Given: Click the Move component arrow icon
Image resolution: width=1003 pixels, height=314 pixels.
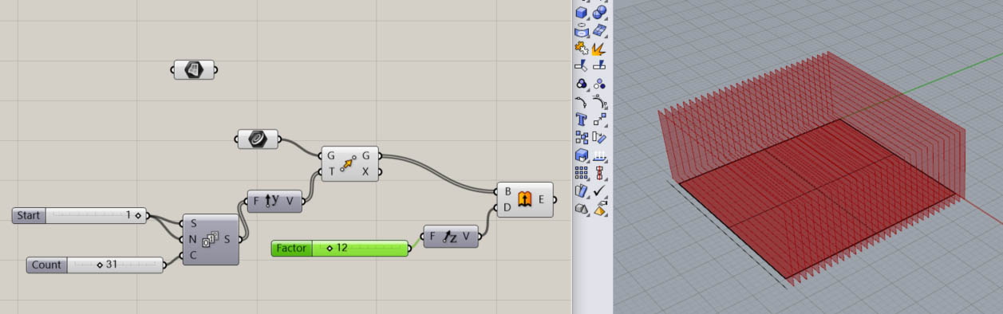Looking at the screenshot, I should click(349, 164).
